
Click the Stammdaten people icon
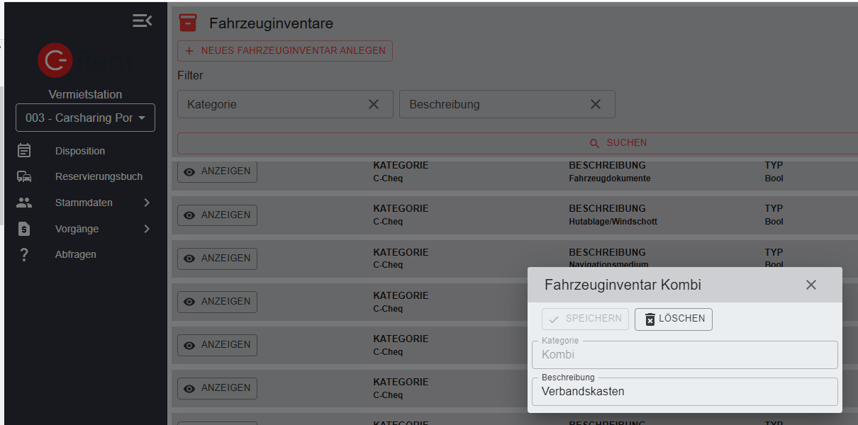pyautogui.click(x=24, y=203)
